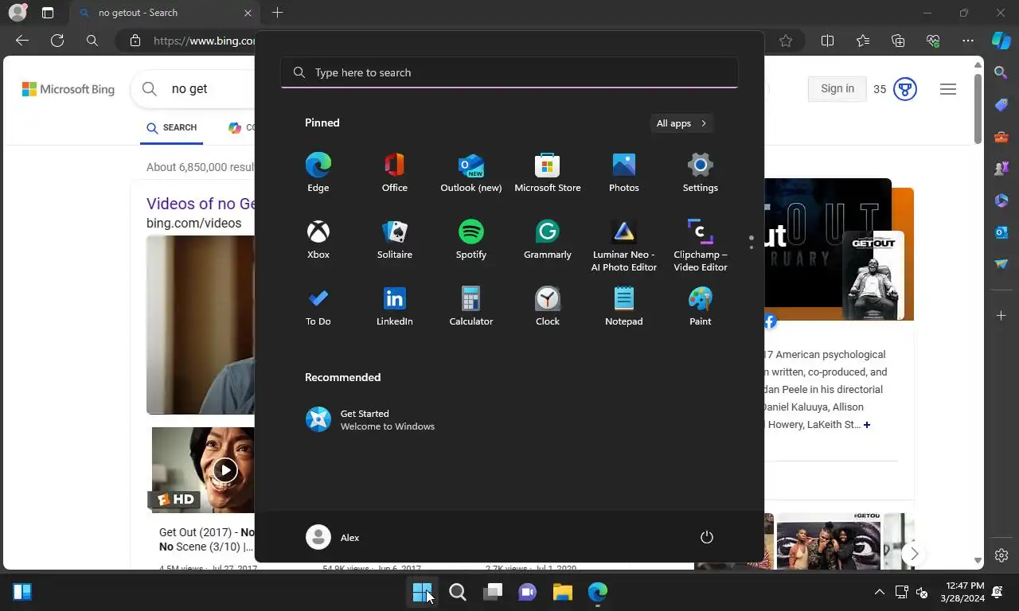
Task: Open taskbar Search magnifier icon
Action: [457, 592]
